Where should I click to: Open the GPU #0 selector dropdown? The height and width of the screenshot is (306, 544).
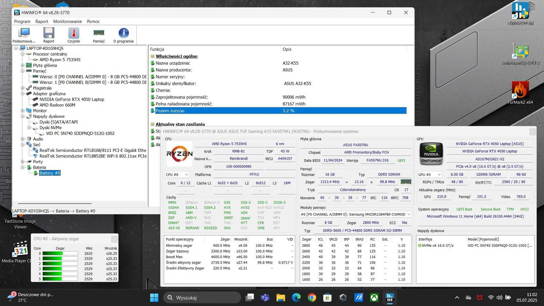430,175
